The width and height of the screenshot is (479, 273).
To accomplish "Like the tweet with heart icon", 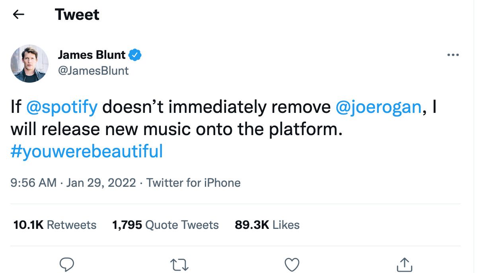I will tap(292, 264).
